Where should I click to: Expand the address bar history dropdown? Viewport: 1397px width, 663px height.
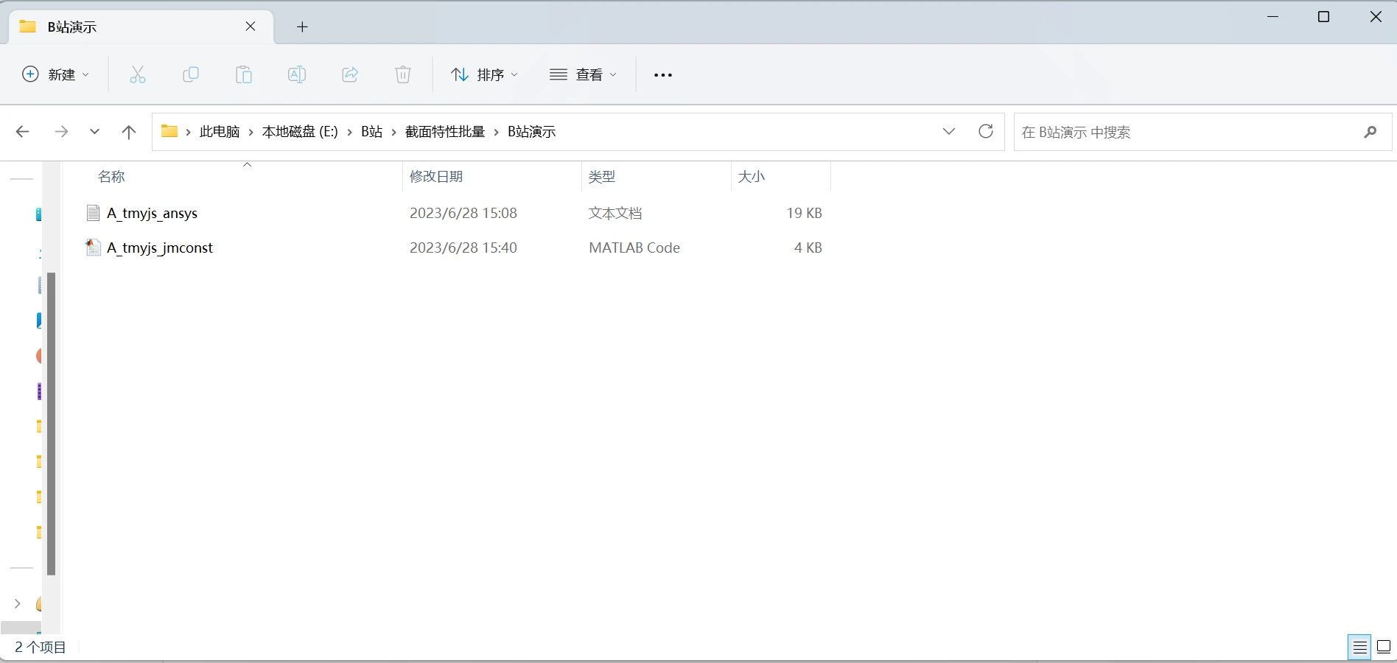coord(948,132)
